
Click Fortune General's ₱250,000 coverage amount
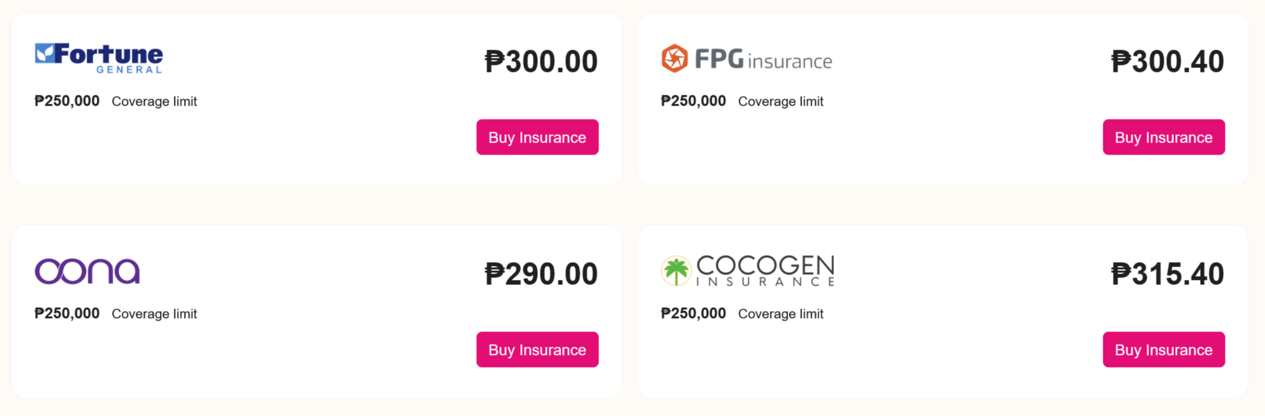67,101
